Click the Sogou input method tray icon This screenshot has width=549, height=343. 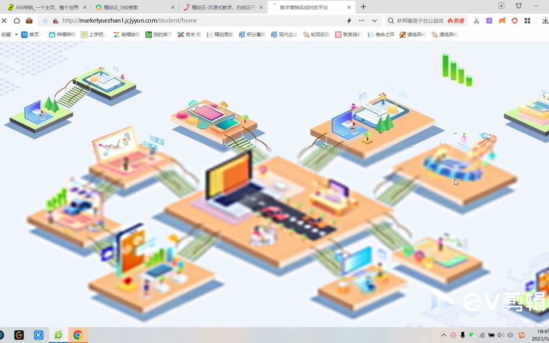tap(521, 335)
